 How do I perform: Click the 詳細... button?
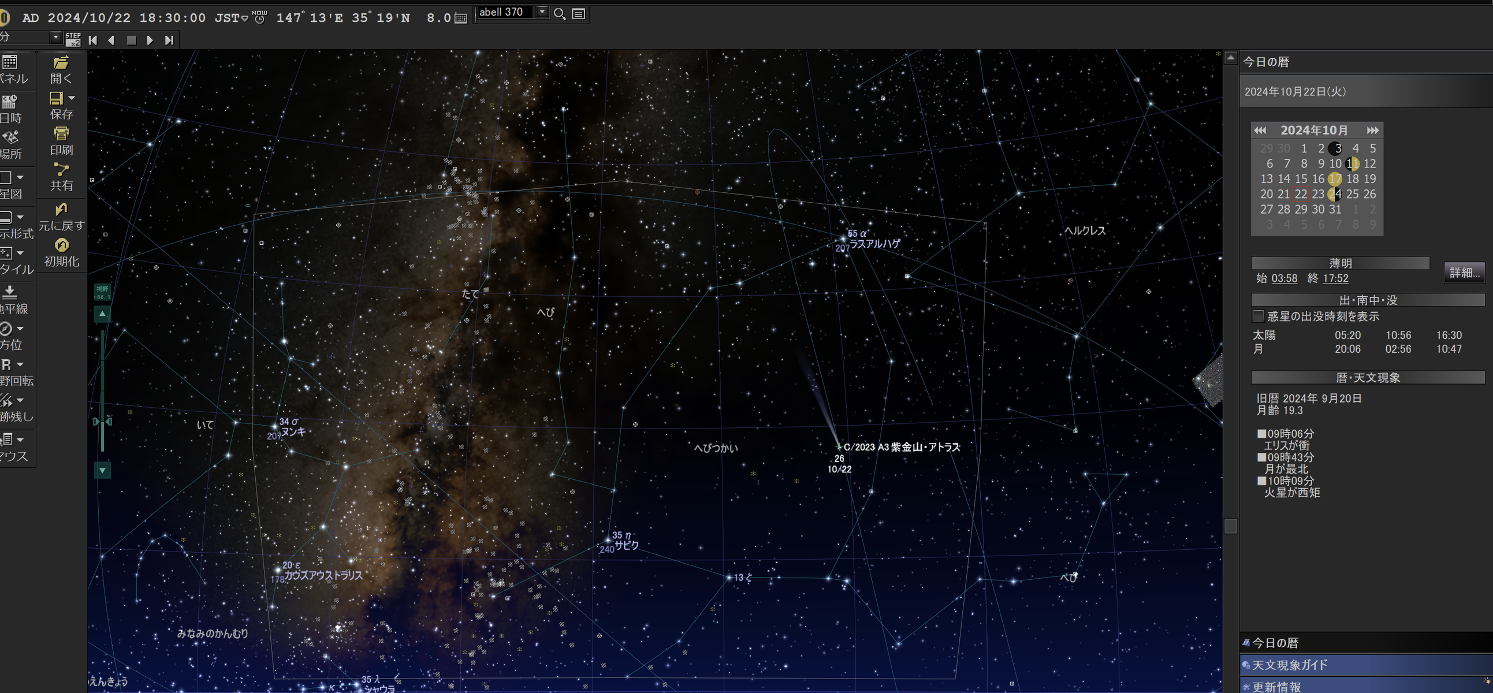(x=1464, y=273)
